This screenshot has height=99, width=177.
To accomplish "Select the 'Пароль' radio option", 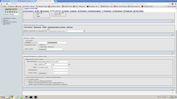I will [x=25, y=43].
